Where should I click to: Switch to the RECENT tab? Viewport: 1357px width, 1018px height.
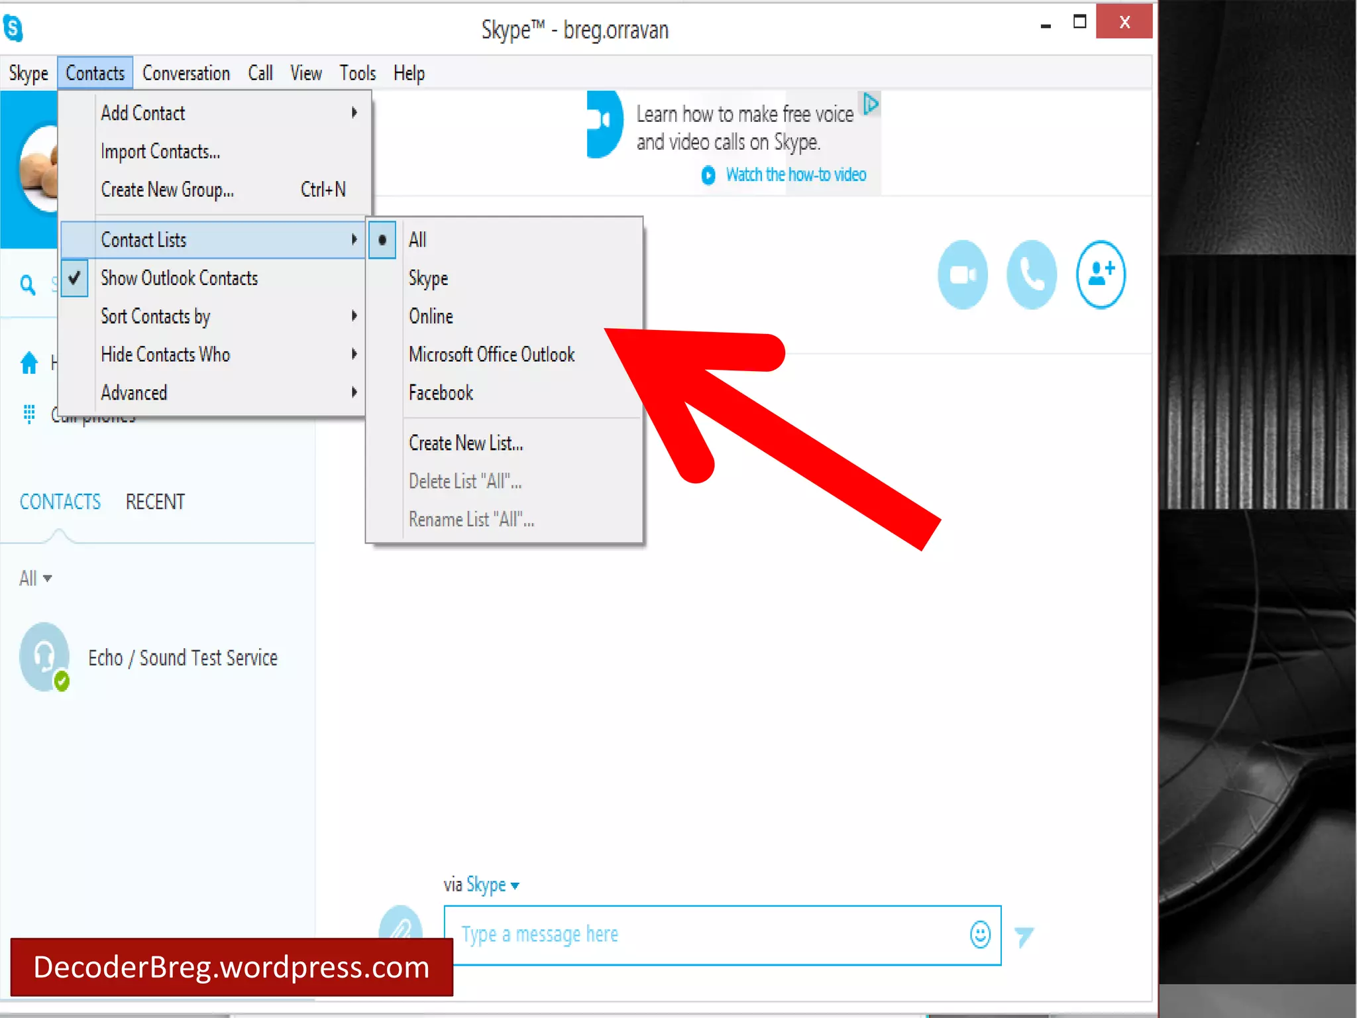click(x=155, y=502)
